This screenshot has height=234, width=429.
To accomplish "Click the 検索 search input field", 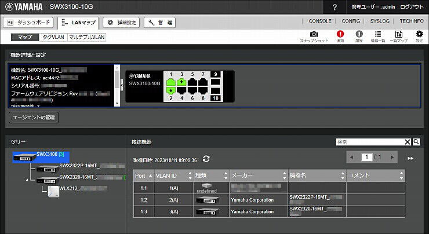I will point(370,142).
